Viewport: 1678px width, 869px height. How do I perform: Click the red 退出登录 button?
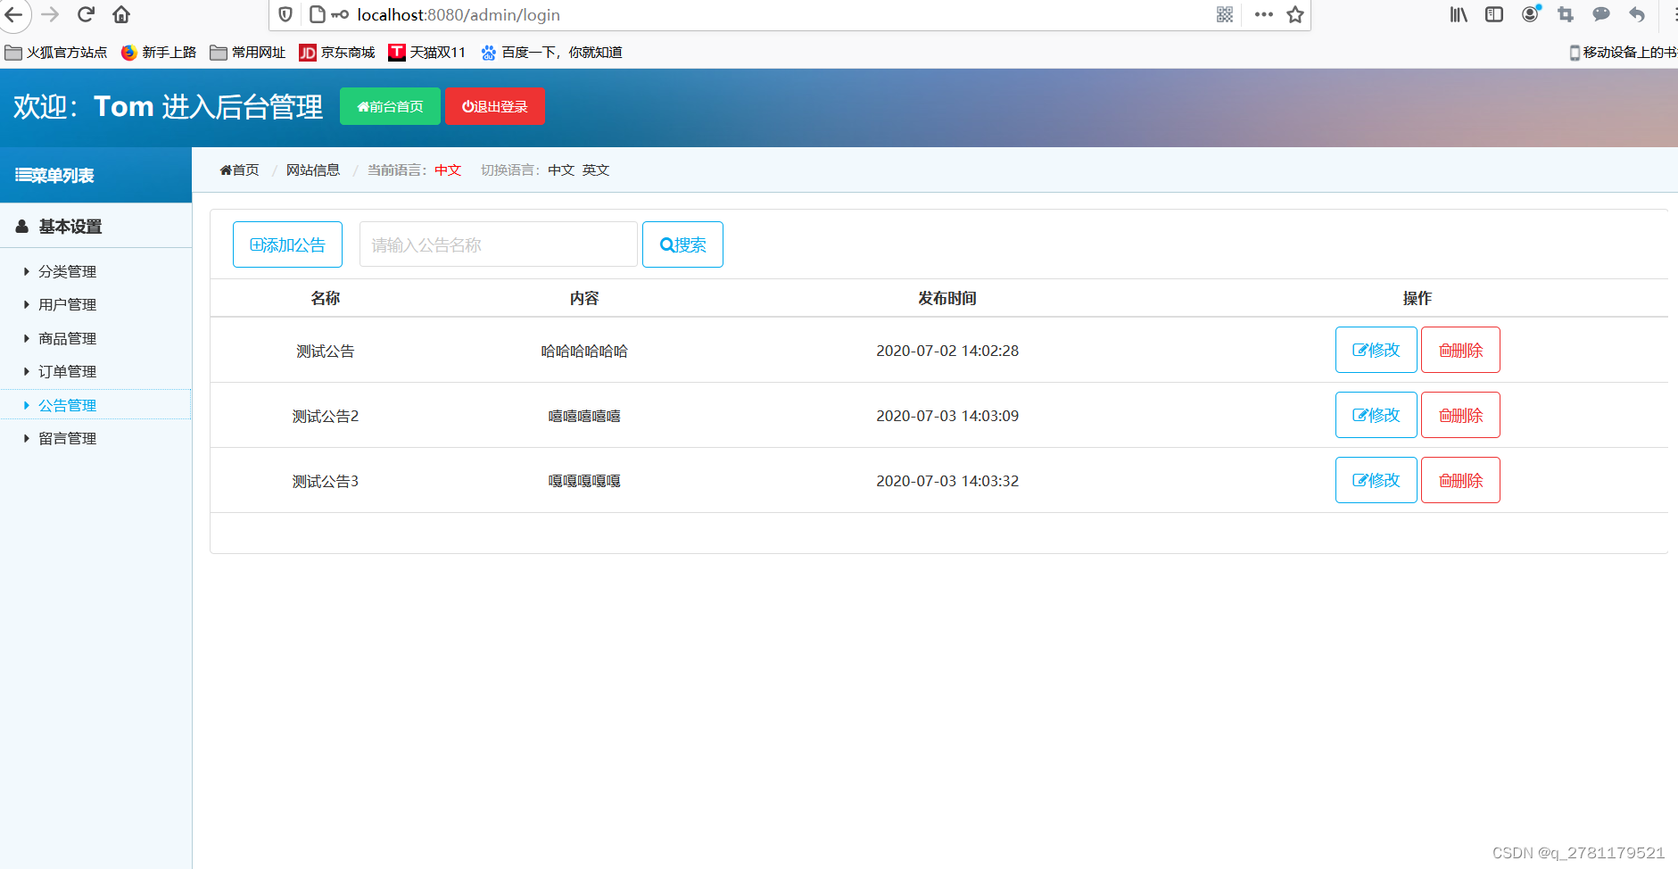[495, 106]
